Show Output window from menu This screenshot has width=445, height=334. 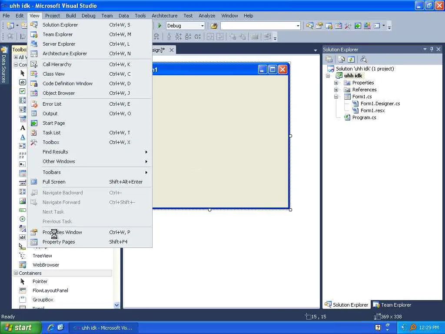pyautogui.click(x=90, y=114)
